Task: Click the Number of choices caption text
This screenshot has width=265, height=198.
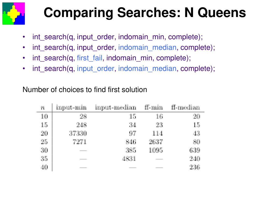Action: click(x=85, y=89)
